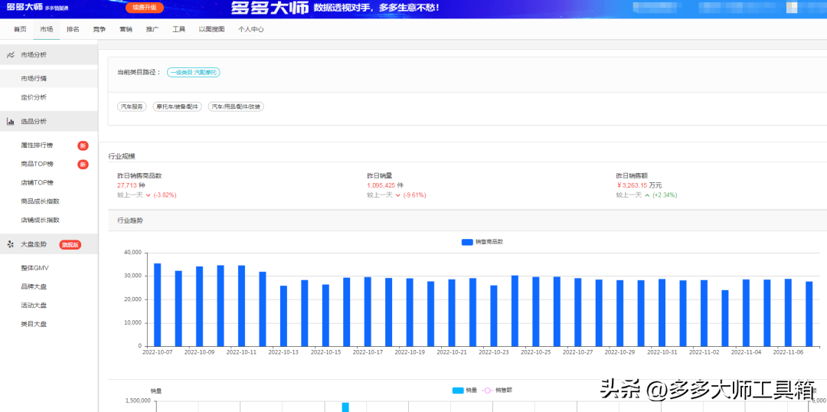Viewport: 827px width, 412px height.
Task: Click the bar for 2022-10-31
Action: 662,312
